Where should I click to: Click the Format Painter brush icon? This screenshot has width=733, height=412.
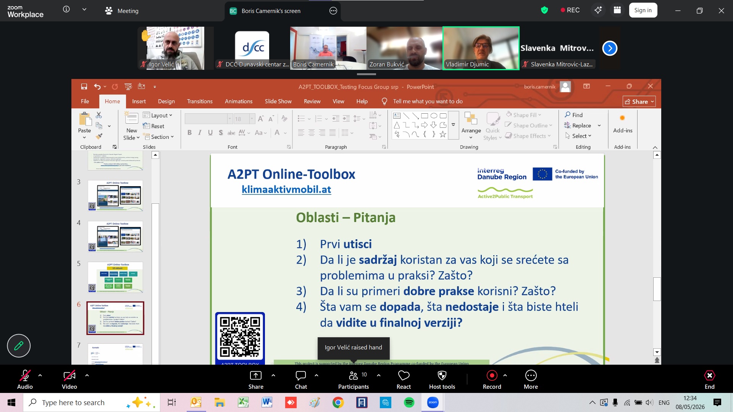click(x=99, y=136)
